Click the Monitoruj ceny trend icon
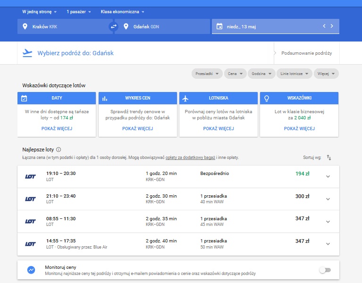 [31, 270]
